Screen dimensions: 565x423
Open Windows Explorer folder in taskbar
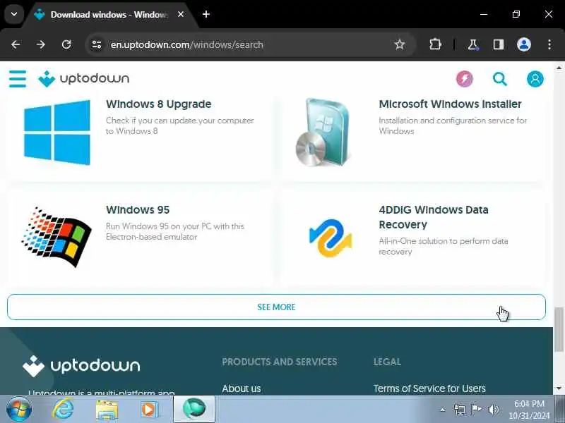tap(107, 410)
